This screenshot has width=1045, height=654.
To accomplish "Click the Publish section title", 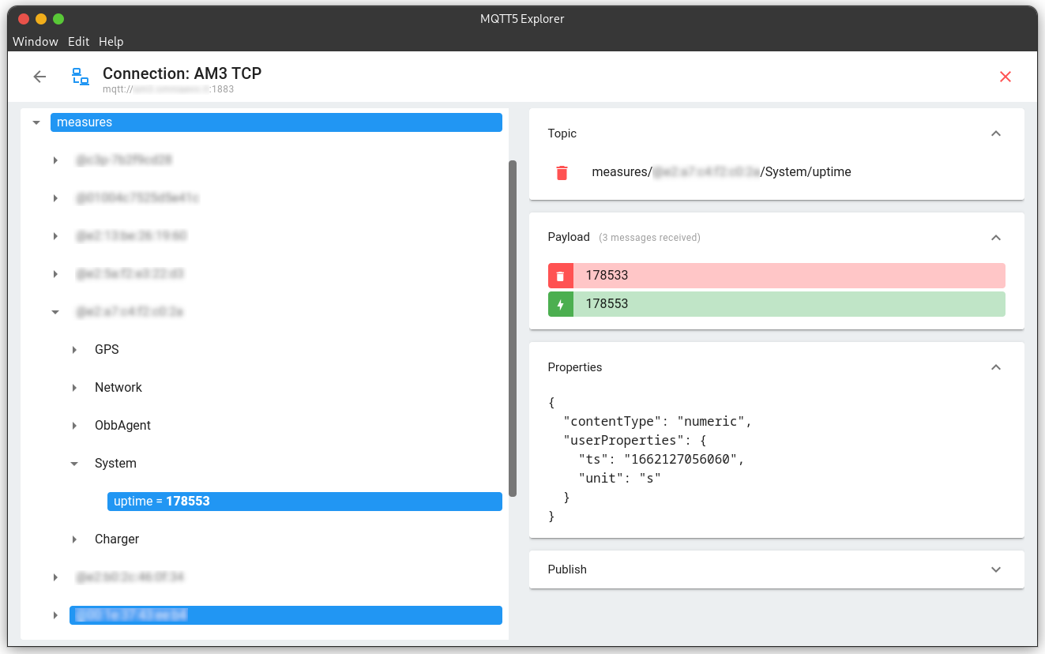I will tap(567, 569).
